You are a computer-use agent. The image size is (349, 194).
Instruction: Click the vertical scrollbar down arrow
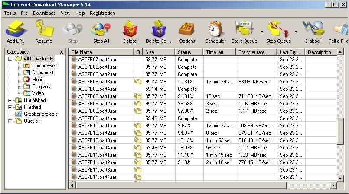(x=340, y=178)
